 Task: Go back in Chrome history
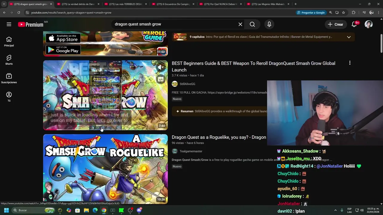[4, 13]
